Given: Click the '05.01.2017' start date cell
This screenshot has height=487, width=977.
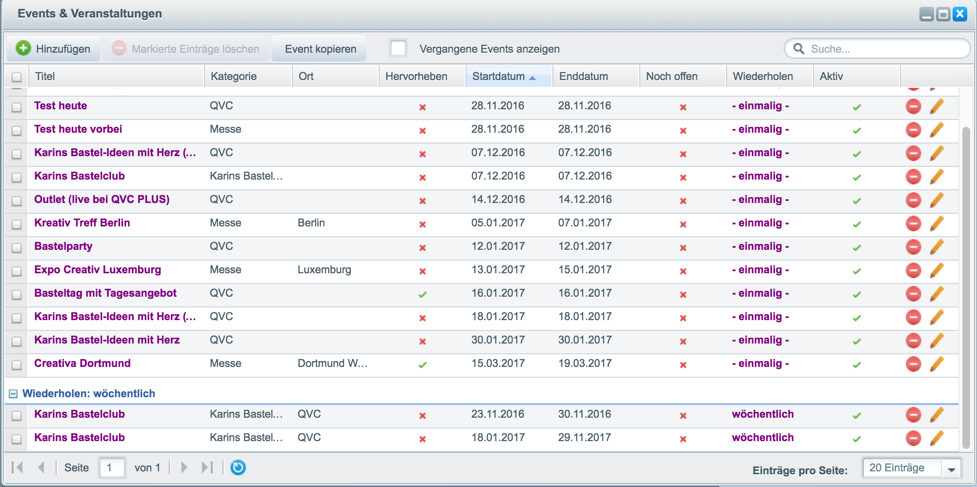Looking at the screenshot, I should (498, 223).
